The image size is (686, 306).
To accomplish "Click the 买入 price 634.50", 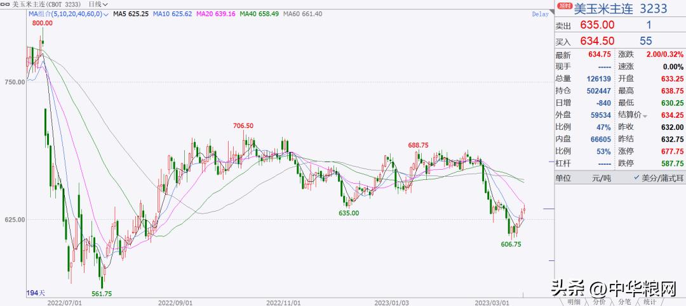I will pyautogui.click(x=597, y=41).
